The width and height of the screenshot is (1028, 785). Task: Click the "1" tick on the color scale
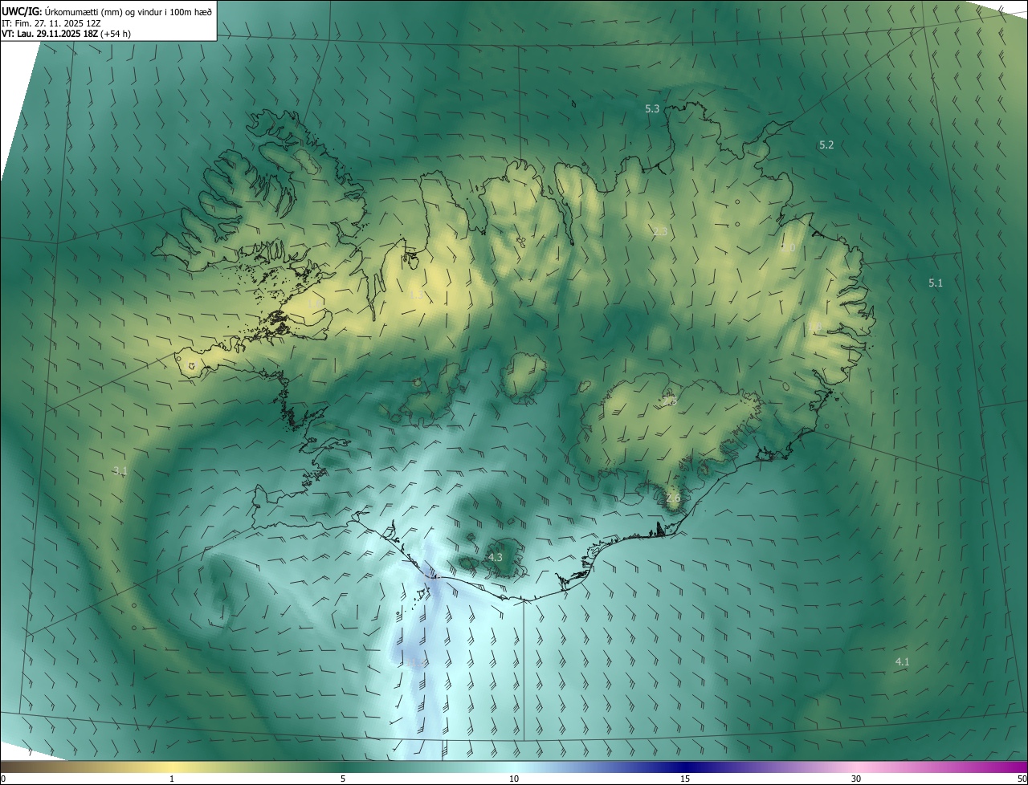(x=172, y=779)
